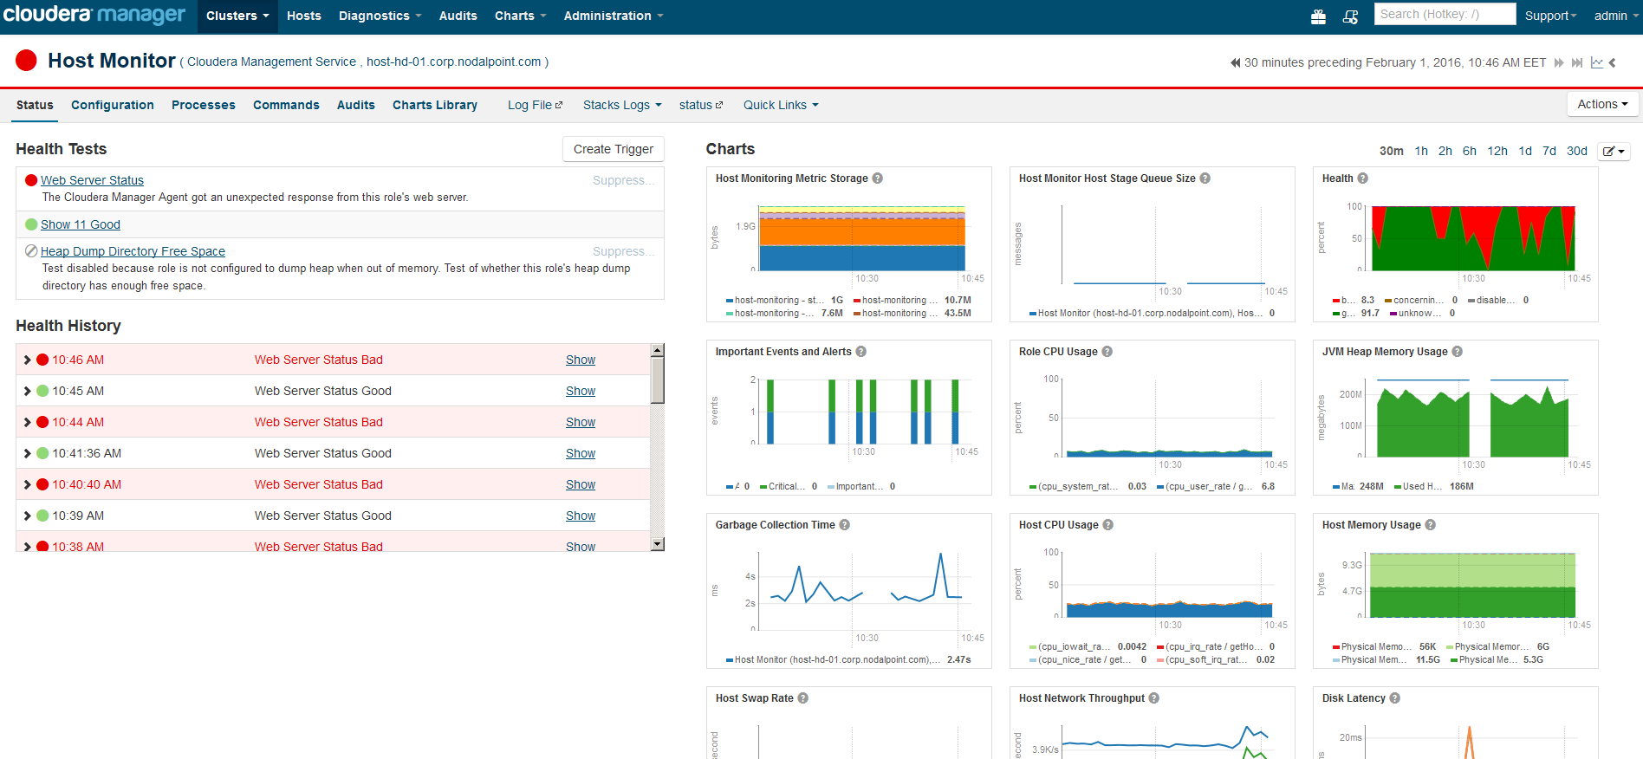Switch to the Configuration tab
Image resolution: width=1643 pixels, height=759 pixels.
coord(113,105)
